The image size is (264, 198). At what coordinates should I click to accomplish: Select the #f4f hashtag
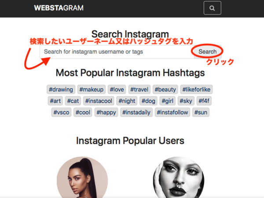click(204, 101)
